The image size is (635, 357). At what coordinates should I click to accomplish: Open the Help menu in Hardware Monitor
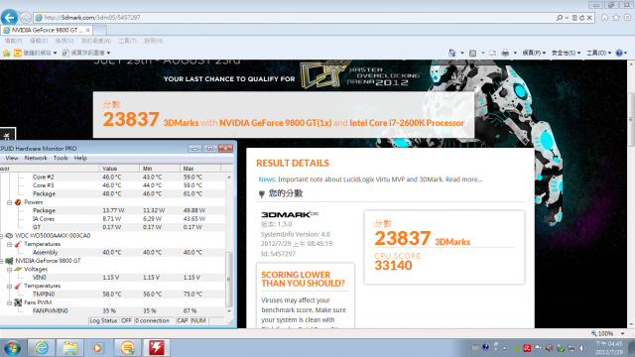80,159
